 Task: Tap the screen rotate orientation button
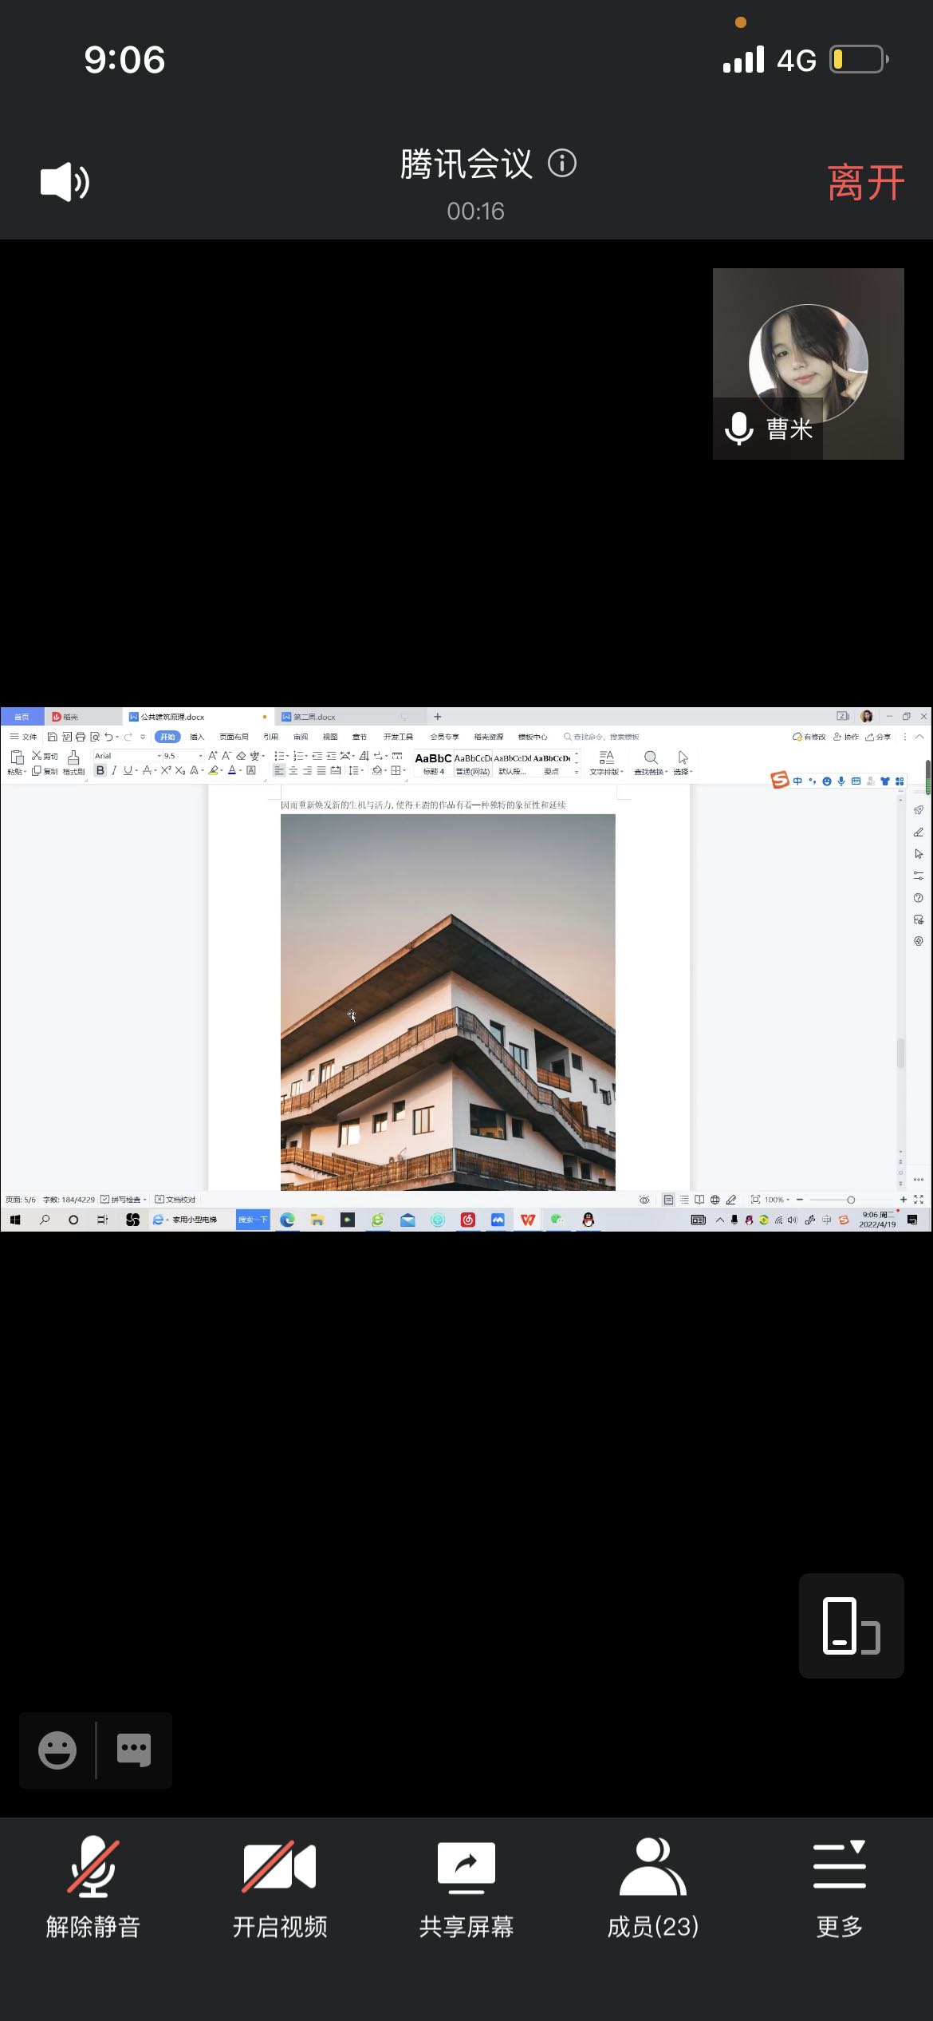point(851,1626)
